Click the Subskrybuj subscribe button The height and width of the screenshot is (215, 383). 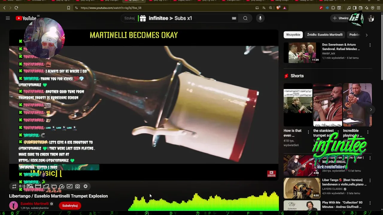click(x=70, y=205)
